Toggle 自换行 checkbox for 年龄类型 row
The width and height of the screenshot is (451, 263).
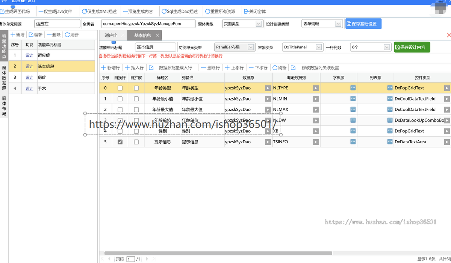click(x=120, y=88)
